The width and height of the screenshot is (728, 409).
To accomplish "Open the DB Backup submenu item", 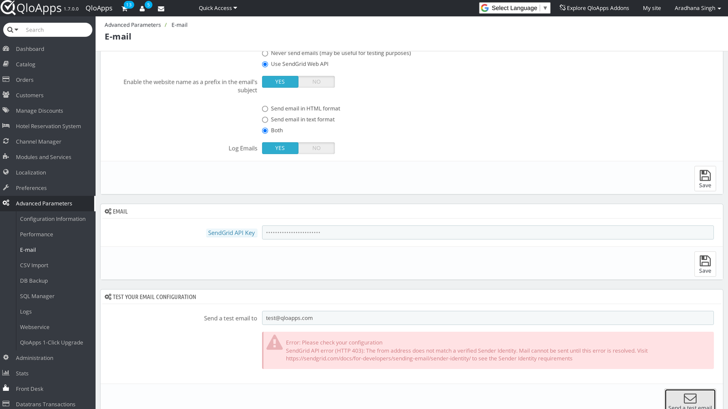I will [x=34, y=281].
